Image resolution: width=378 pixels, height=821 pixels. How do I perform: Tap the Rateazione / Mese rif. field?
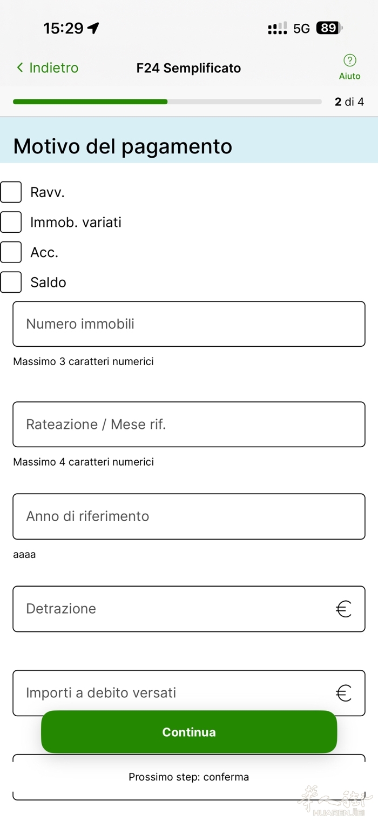coord(189,425)
